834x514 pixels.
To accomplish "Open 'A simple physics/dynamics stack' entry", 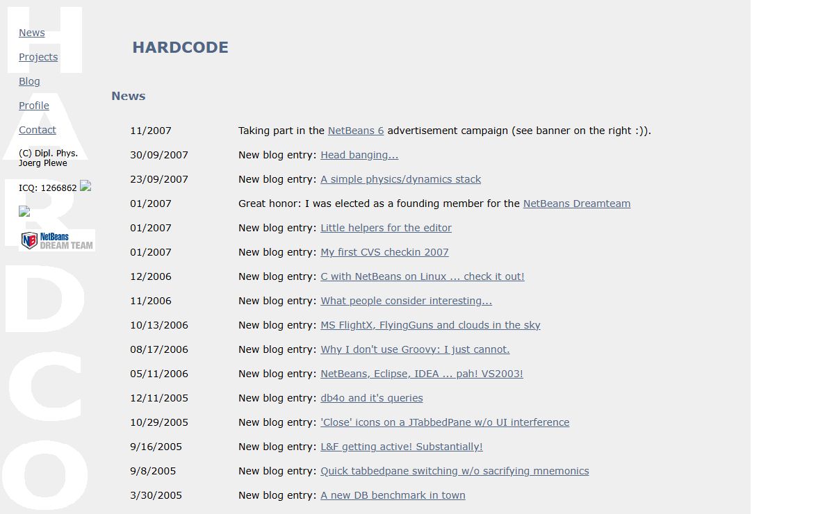I will click(400, 179).
